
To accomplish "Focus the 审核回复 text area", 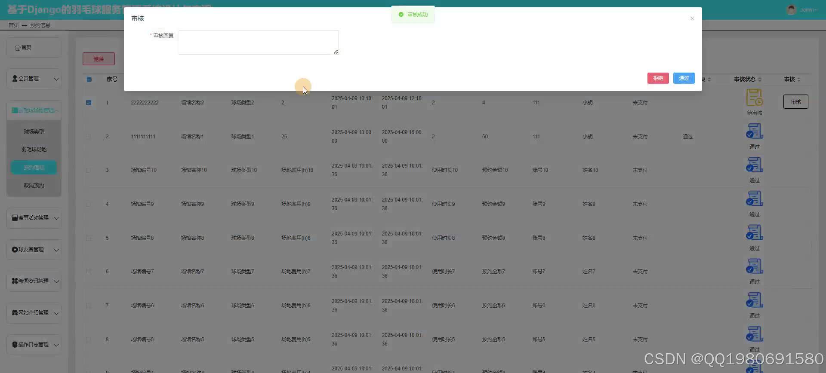I will 258,42.
